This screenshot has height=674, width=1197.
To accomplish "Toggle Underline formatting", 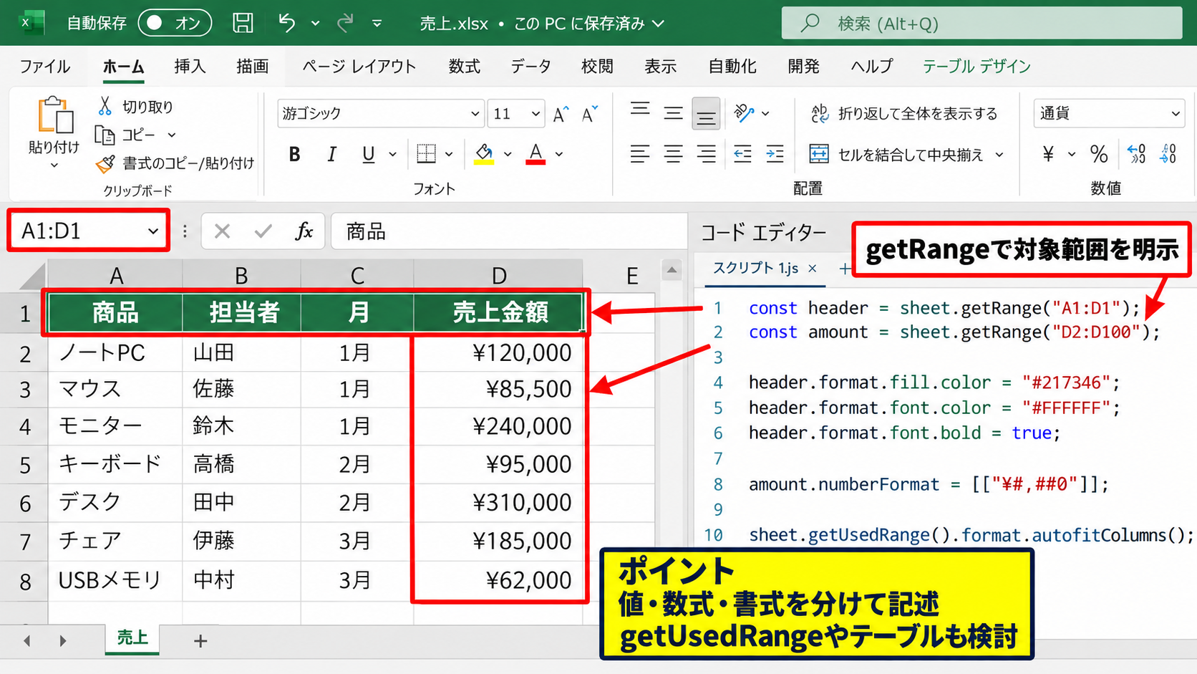I will click(x=368, y=154).
